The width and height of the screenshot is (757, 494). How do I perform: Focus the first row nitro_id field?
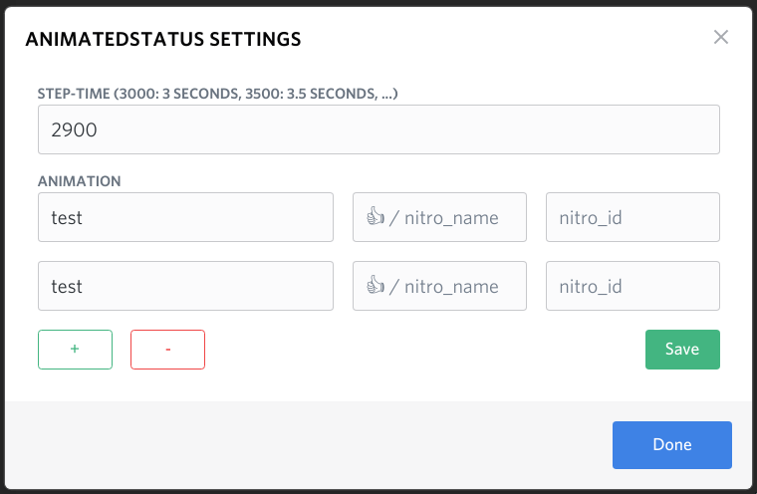pyautogui.click(x=632, y=217)
